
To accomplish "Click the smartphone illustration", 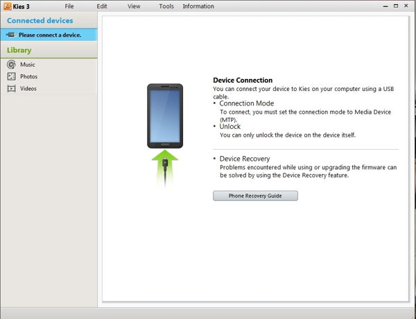I will (x=165, y=115).
